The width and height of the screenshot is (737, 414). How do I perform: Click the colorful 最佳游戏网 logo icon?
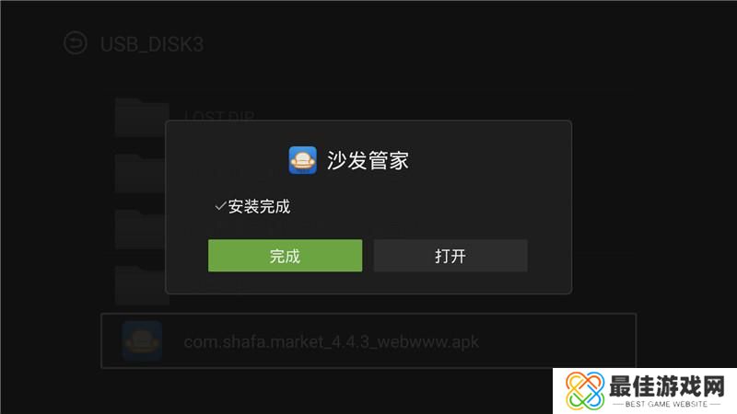pos(585,390)
